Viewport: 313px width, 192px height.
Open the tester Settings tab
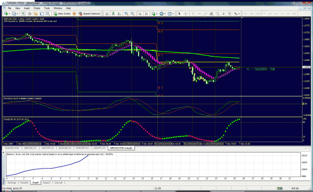pyautogui.click(x=12, y=183)
